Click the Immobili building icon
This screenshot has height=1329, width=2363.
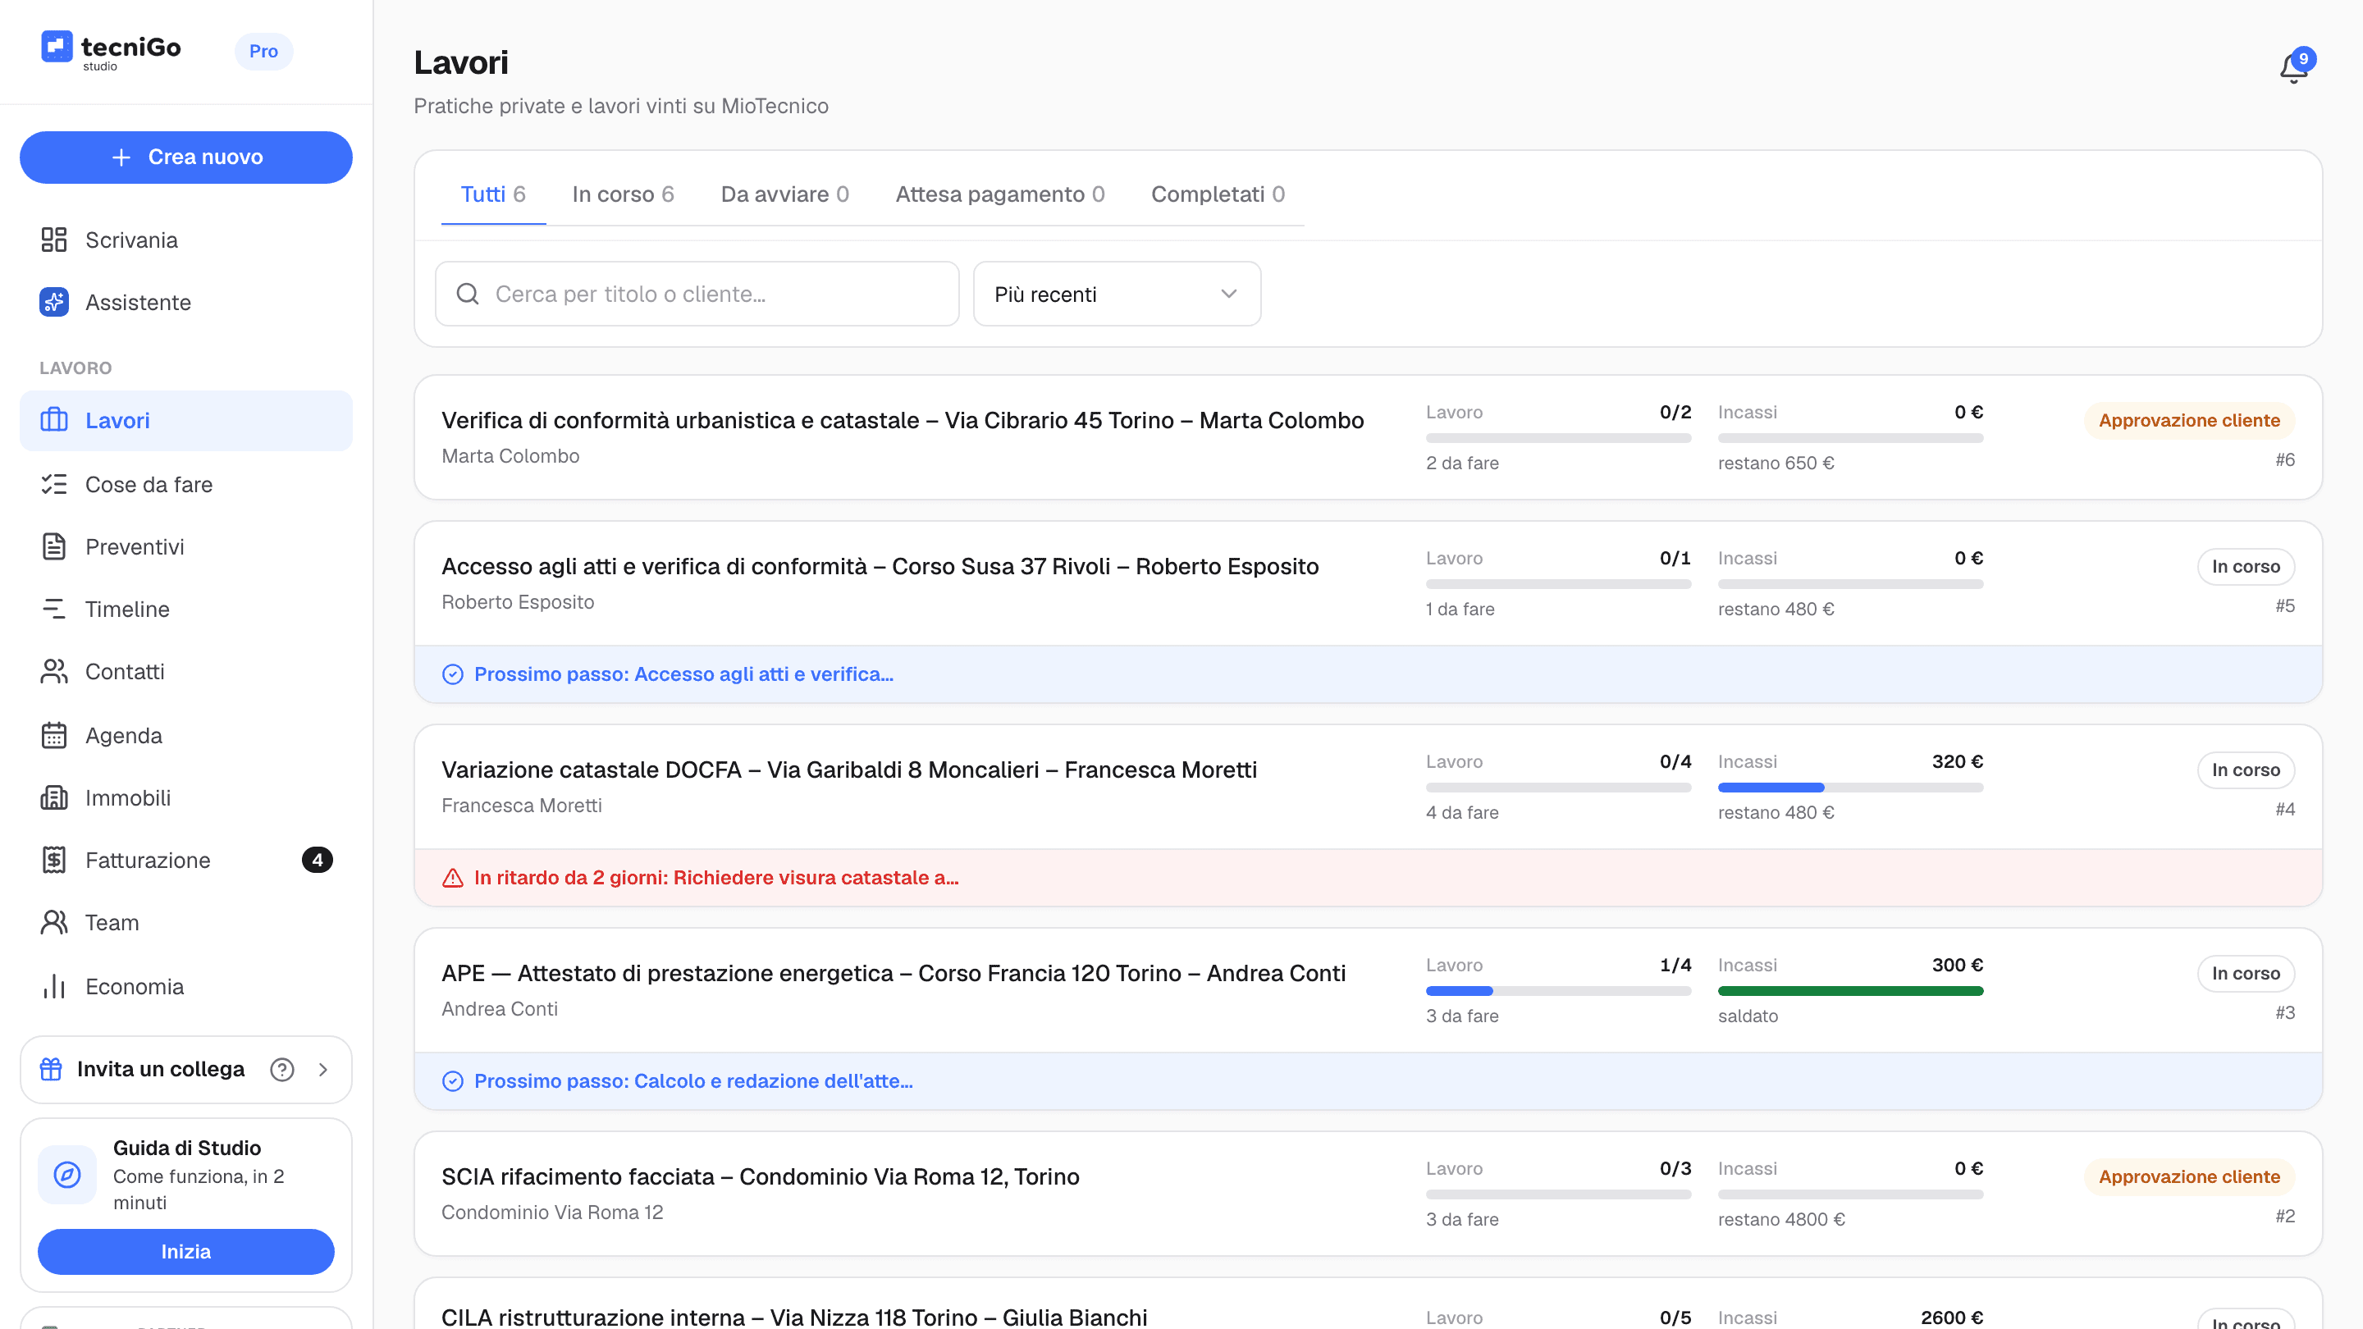click(54, 798)
